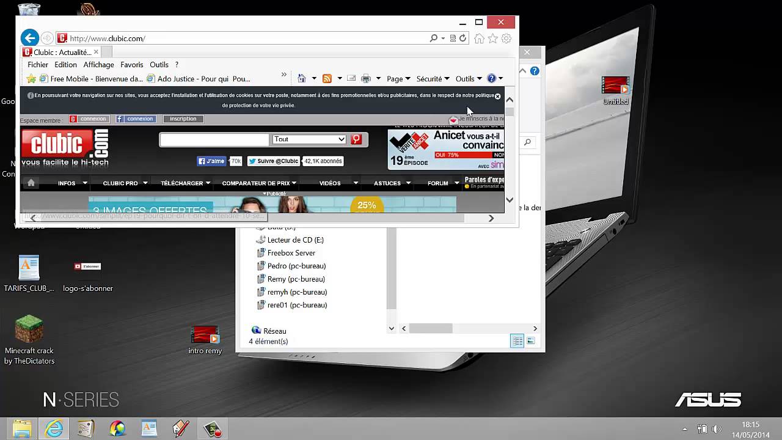Image resolution: width=782 pixels, height=440 pixels.
Task: Open the volume speaker tray icon
Action: [x=717, y=429]
